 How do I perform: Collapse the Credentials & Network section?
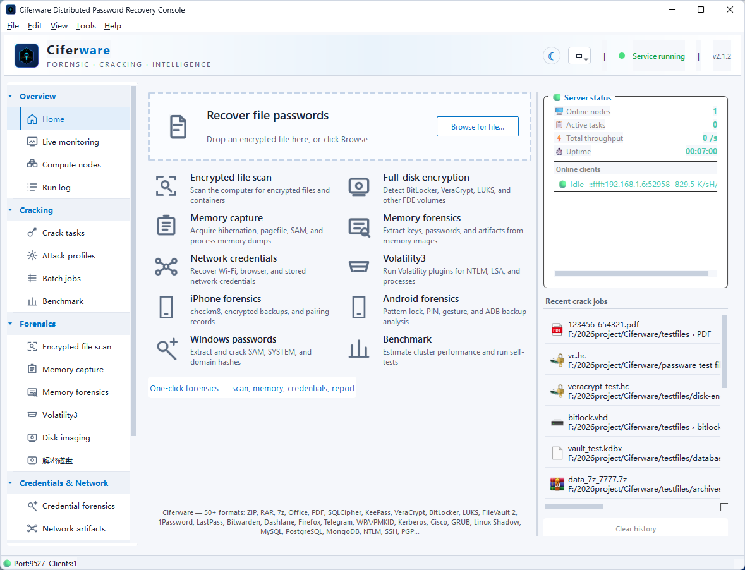[x=11, y=483]
